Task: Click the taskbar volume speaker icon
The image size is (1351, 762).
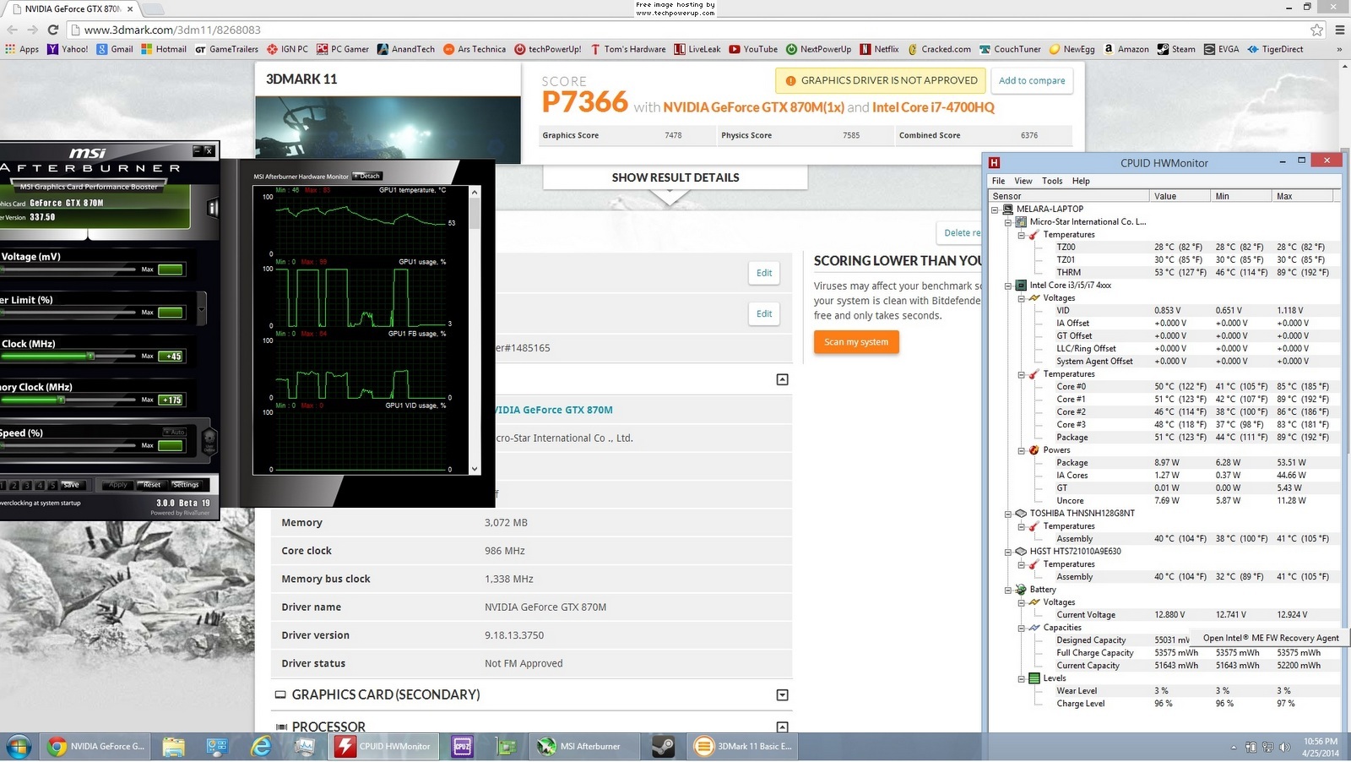Action: (1284, 748)
